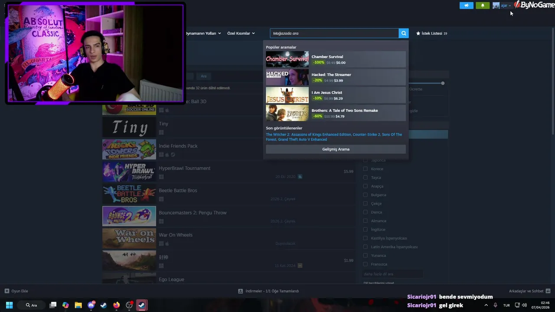This screenshot has width=555, height=312.
Task: Click the blue megaphone announcements icon
Action: (x=467, y=6)
